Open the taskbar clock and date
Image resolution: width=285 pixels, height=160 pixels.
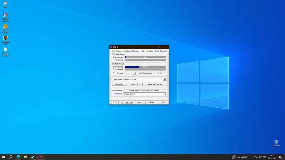(272, 157)
